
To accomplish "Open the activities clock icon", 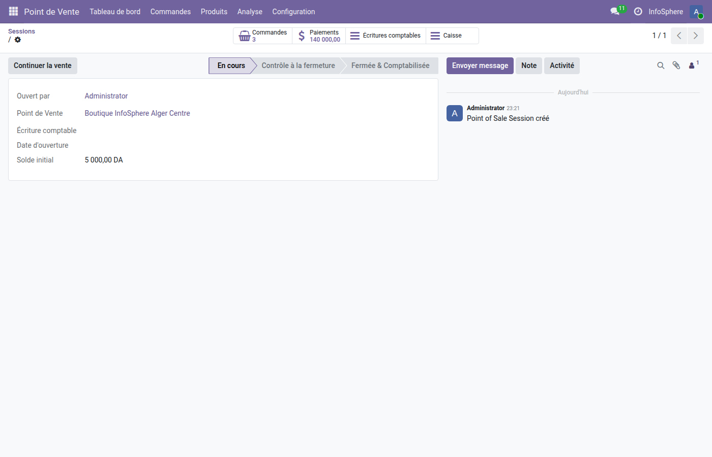I will [638, 11].
